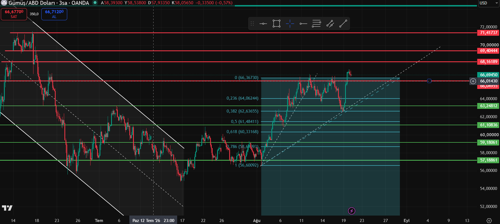Click the 350,0 spread value
This screenshot has width=500, height=224.
(34, 14)
